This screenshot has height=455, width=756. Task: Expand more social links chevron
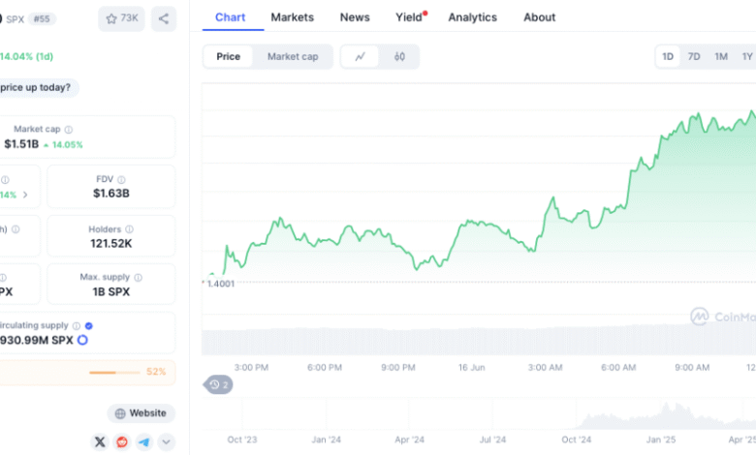tap(166, 441)
